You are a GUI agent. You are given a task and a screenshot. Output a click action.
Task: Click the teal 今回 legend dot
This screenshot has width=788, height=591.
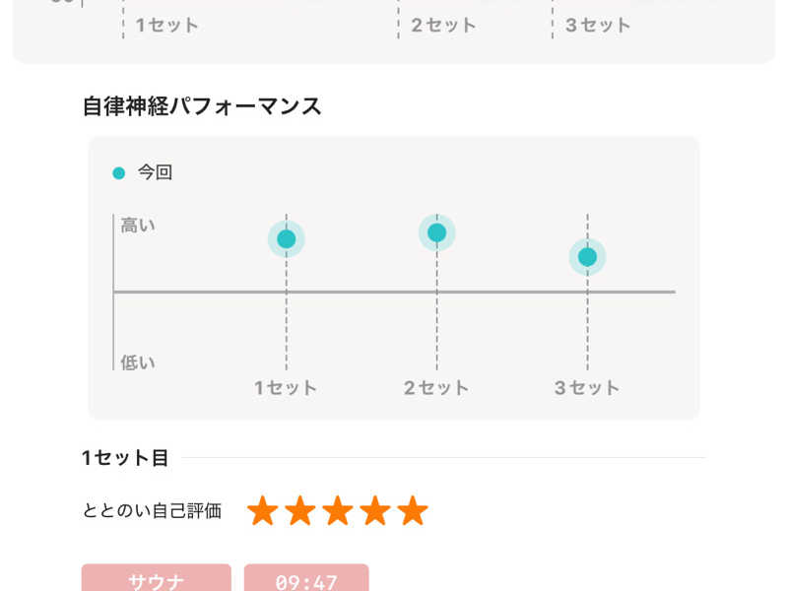click(x=119, y=173)
